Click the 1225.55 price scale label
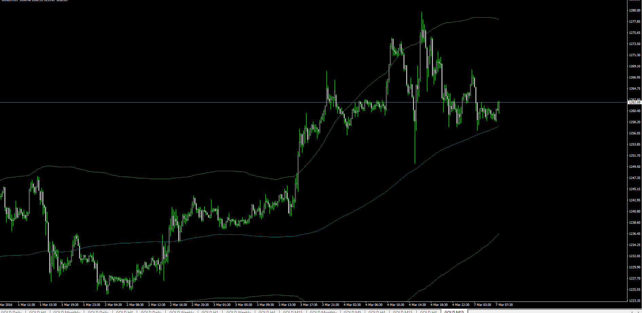Viewport: 642px width, 313px height. point(635,290)
